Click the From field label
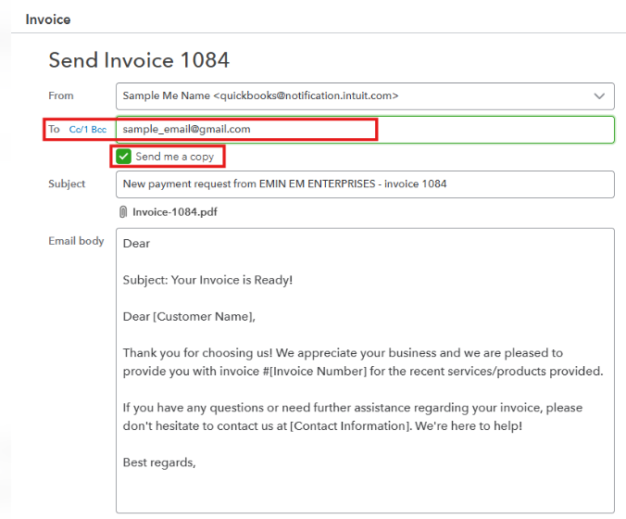626x519 pixels. coord(61,95)
